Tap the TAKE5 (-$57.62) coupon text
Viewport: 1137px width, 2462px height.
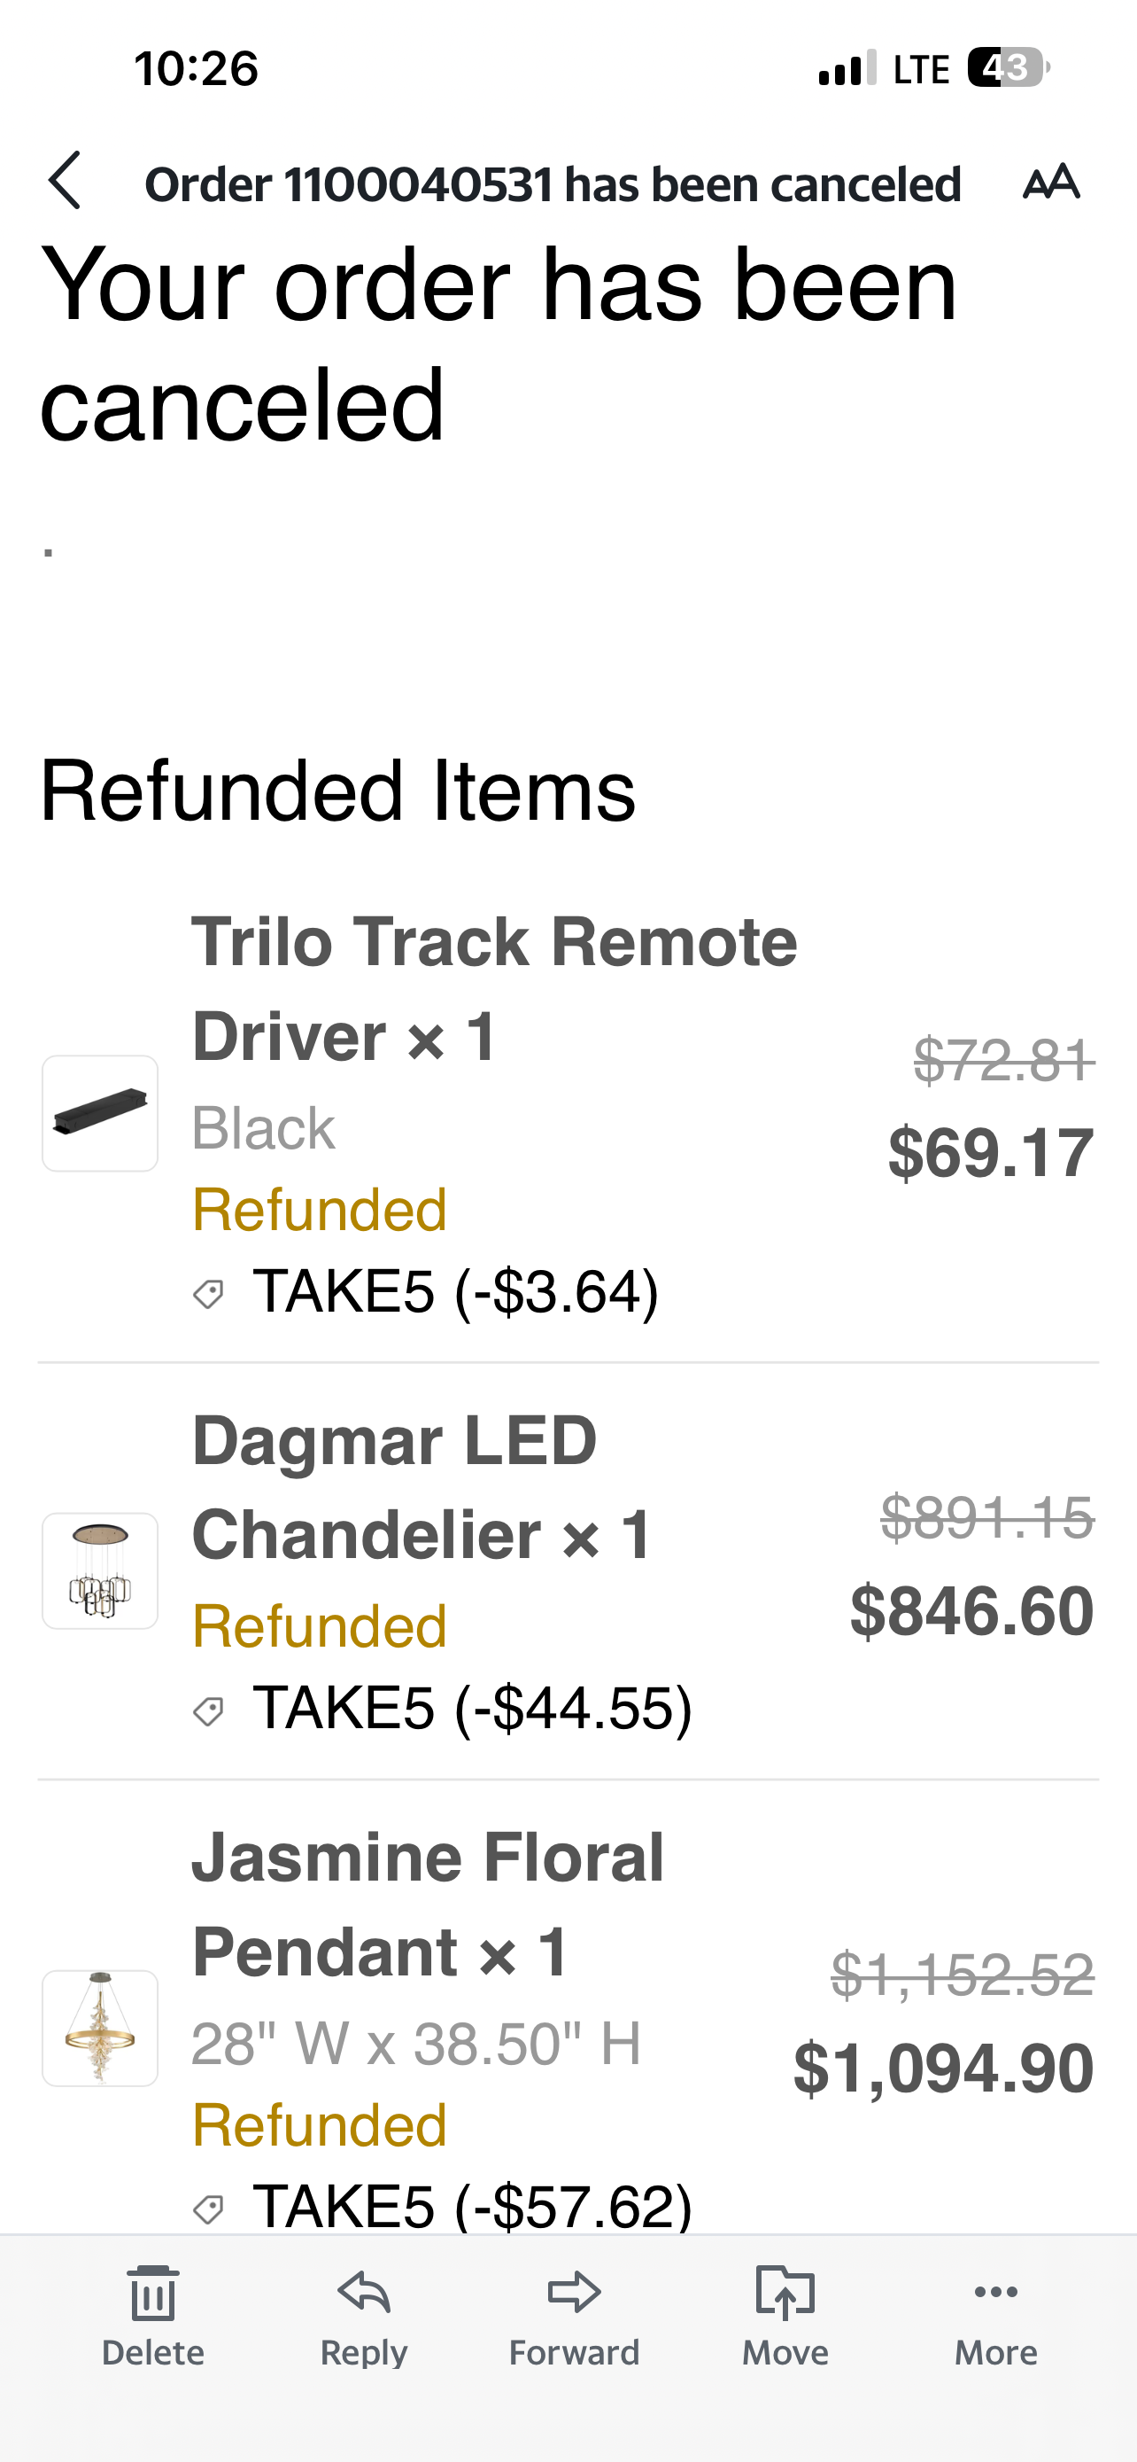[472, 2207]
